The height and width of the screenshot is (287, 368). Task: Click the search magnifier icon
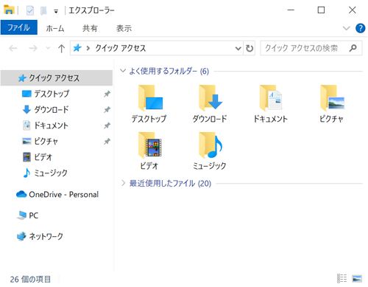click(353, 48)
